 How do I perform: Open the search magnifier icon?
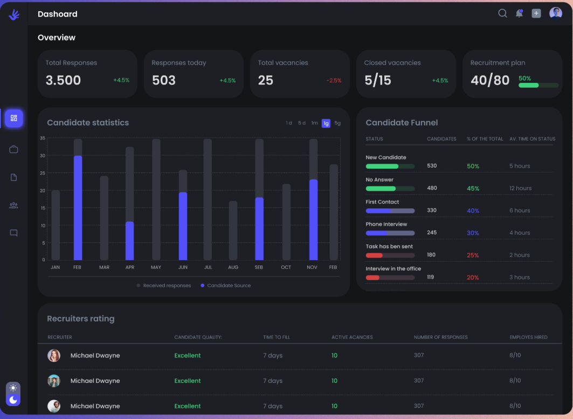502,13
